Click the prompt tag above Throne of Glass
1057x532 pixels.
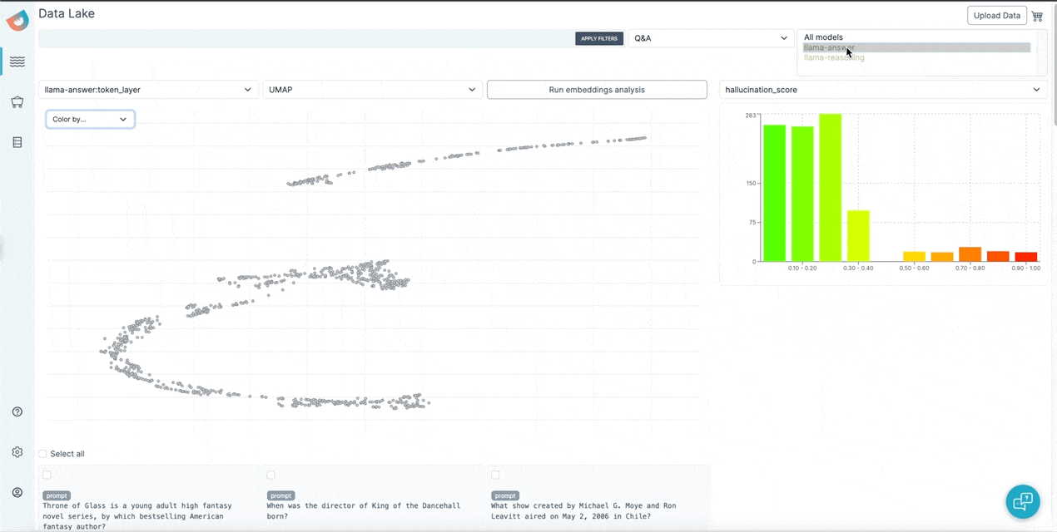coord(56,495)
